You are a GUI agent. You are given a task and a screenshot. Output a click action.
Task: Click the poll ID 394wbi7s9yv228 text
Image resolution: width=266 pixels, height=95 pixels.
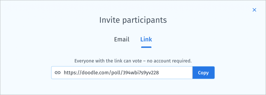[x=141, y=73]
